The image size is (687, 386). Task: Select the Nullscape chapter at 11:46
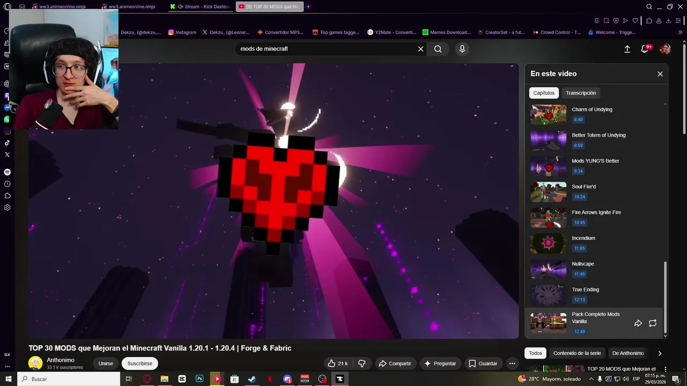pyautogui.click(x=594, y=269)
